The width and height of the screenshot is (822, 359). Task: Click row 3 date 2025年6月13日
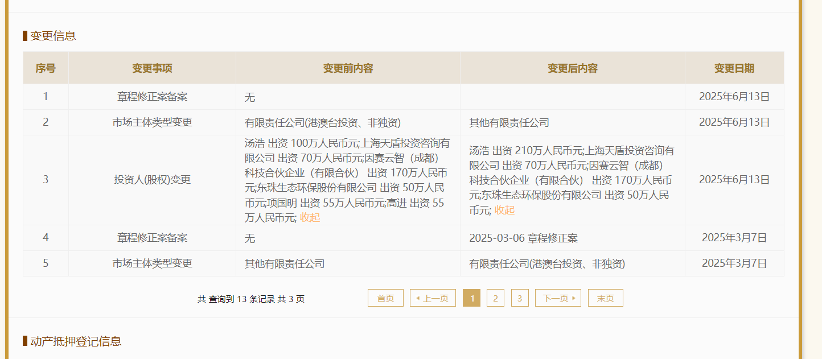tap(734, 180)
